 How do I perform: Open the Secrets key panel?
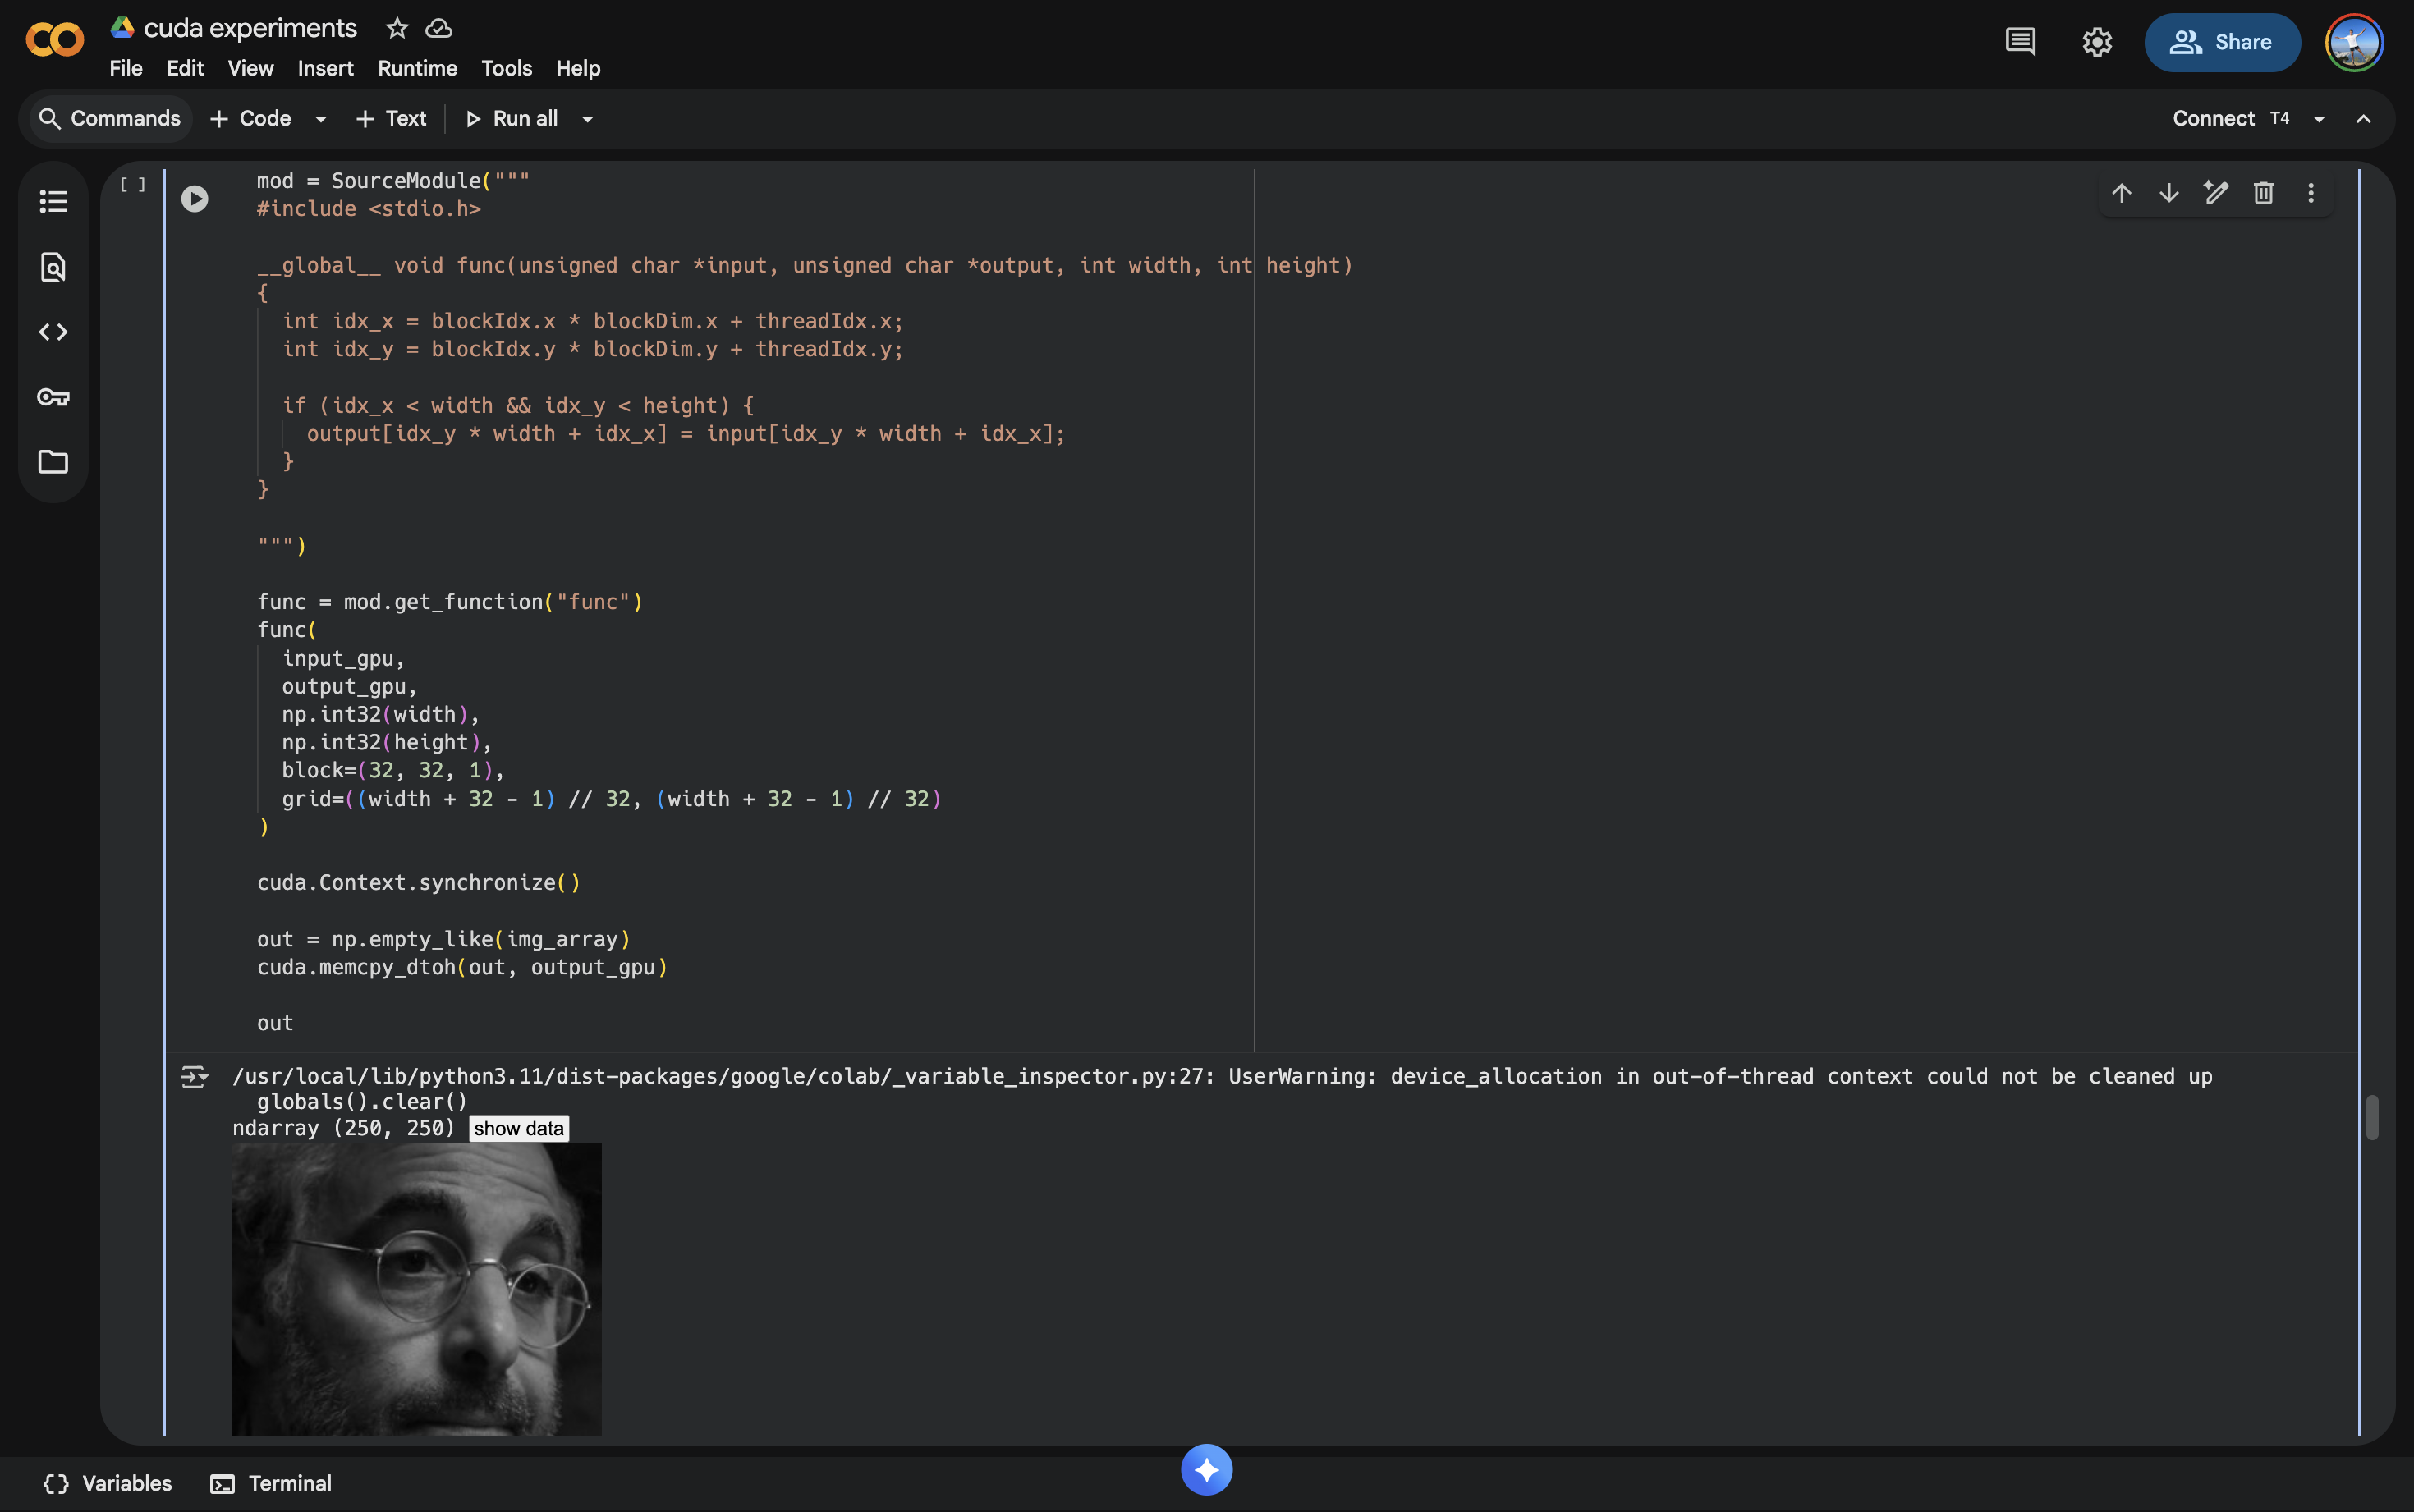click(53, 397)
